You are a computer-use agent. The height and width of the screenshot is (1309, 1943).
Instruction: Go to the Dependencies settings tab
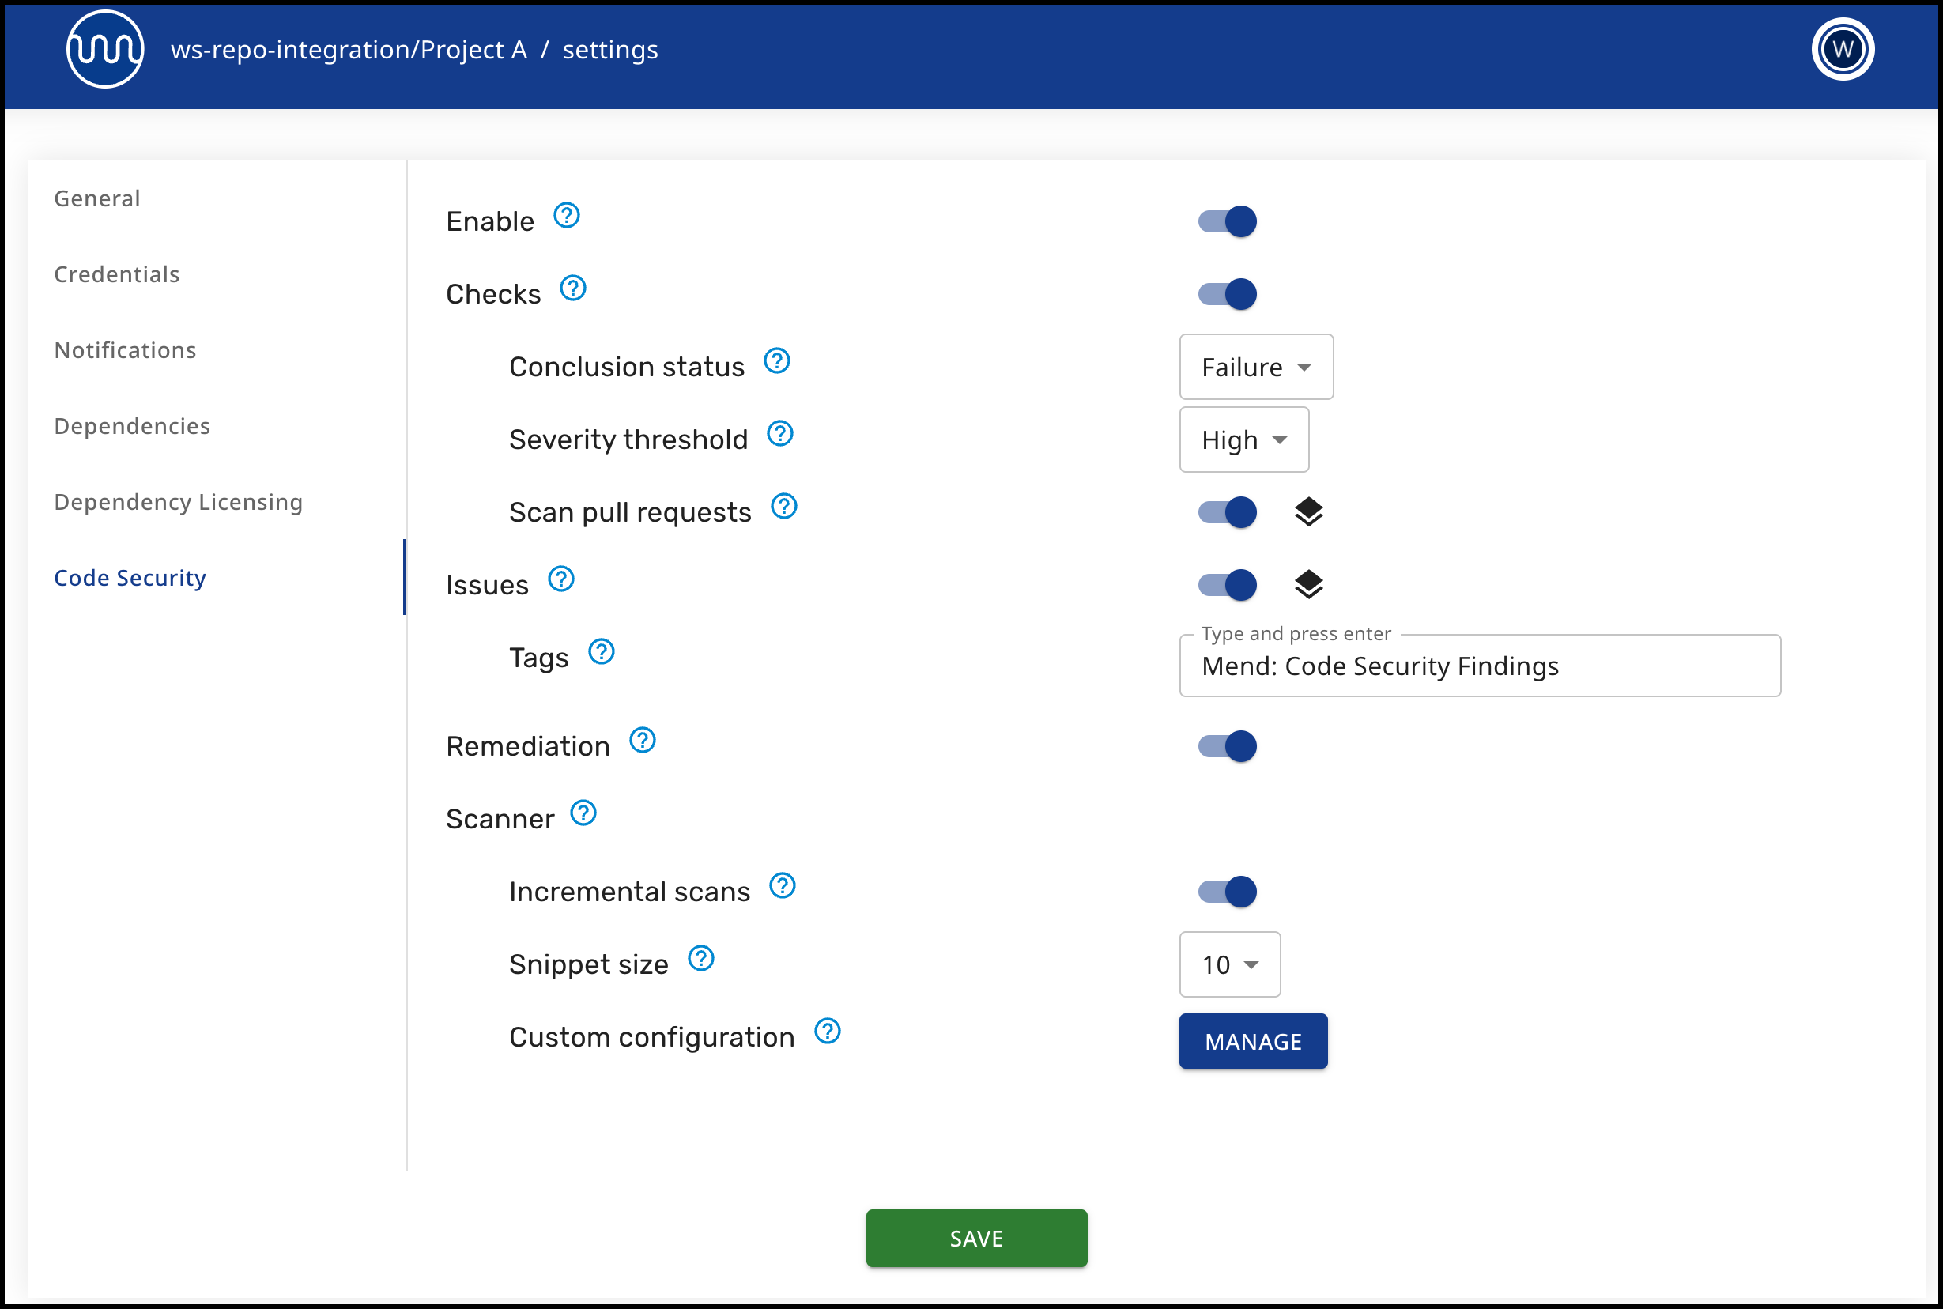[x=132, y=426]
